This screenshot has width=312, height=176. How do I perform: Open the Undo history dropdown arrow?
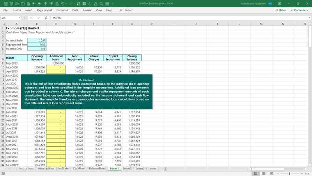tap(66, 4)
